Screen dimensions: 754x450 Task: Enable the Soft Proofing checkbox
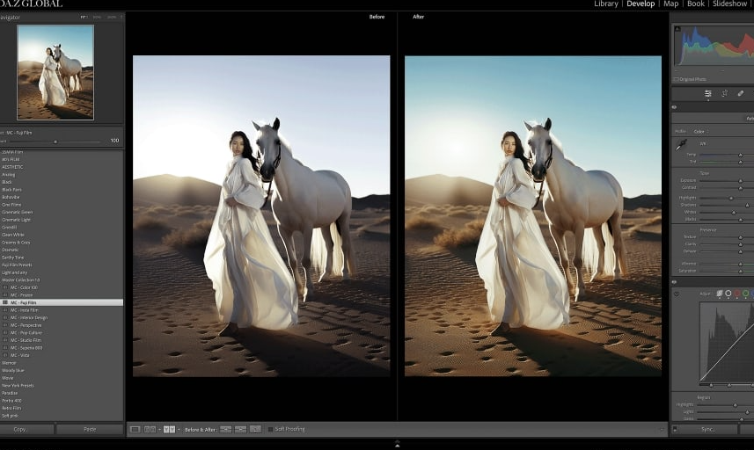click(270, 430)
